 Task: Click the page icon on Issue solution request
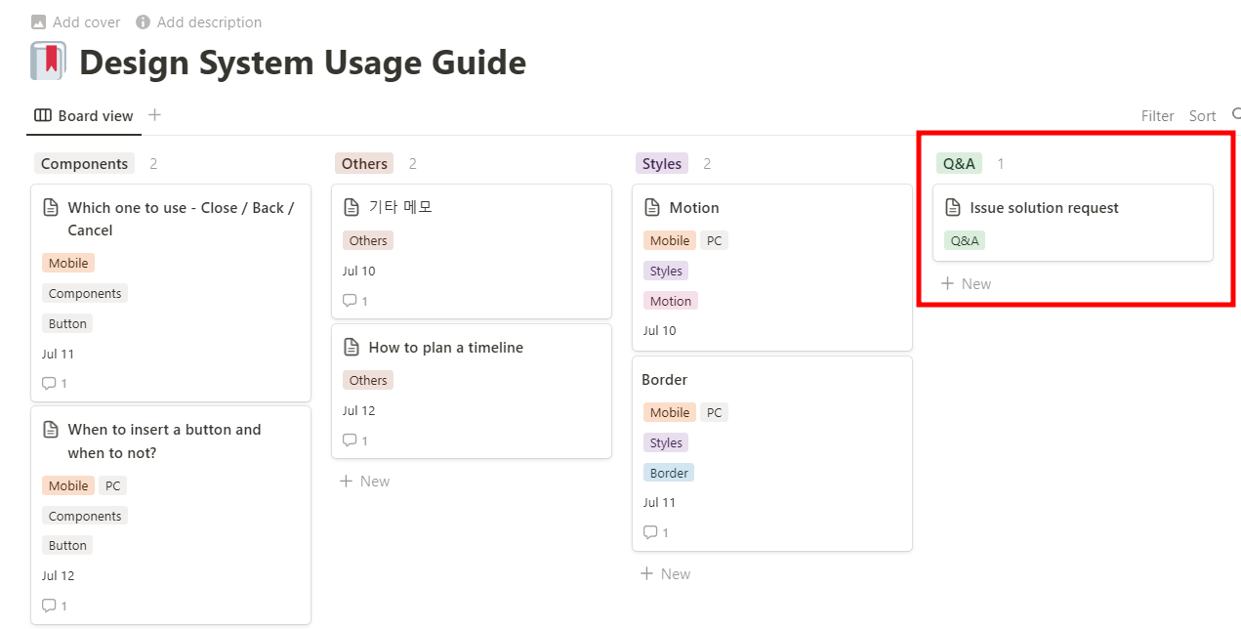[953, 208]
